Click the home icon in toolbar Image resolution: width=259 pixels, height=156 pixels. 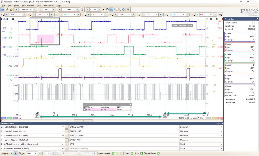[11, 10]
